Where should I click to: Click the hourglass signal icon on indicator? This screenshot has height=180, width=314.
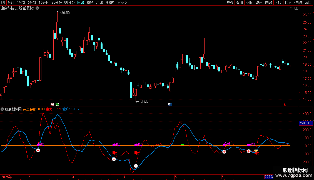point(256,151)
